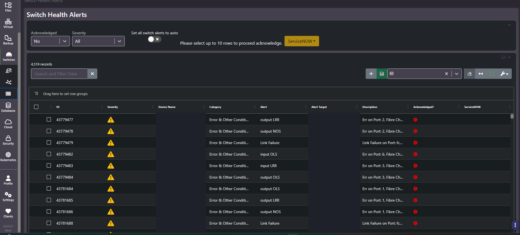The height and width of the screenshot is (235, 520).
Task: Click the warning icon for ID 43781685
Action: 111,200
